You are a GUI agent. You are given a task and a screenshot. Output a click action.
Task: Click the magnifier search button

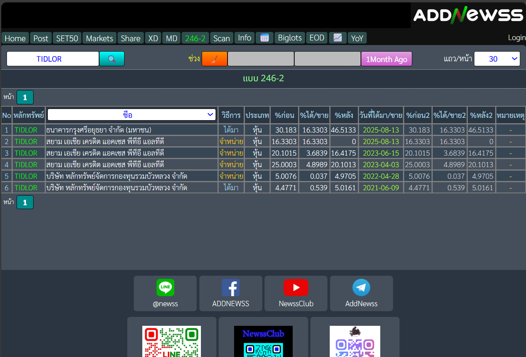click(112, 59)
